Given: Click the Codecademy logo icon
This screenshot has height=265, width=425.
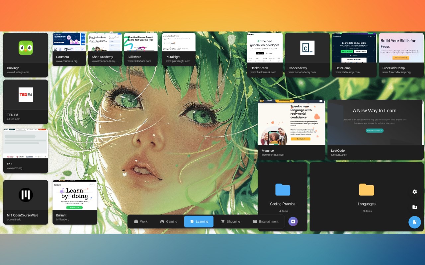Looking at the screenshot, I should tap(307, 48).
